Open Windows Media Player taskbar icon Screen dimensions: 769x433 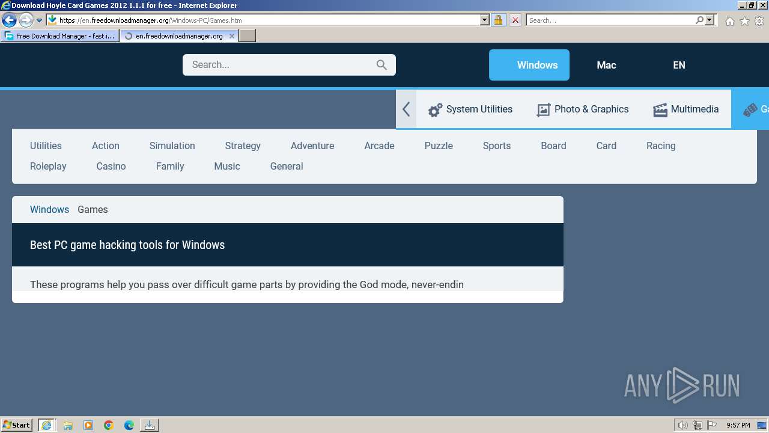pos(88,425)
